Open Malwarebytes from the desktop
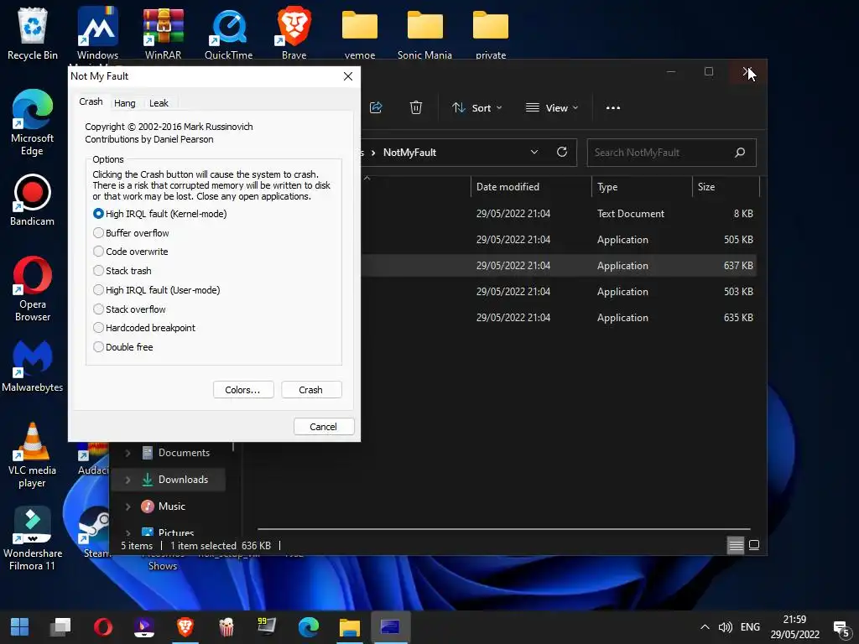 33,366
